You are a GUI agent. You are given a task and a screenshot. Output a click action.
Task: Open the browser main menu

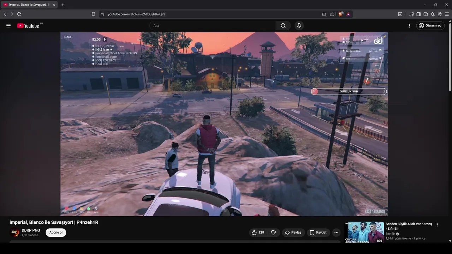[447, 14]
